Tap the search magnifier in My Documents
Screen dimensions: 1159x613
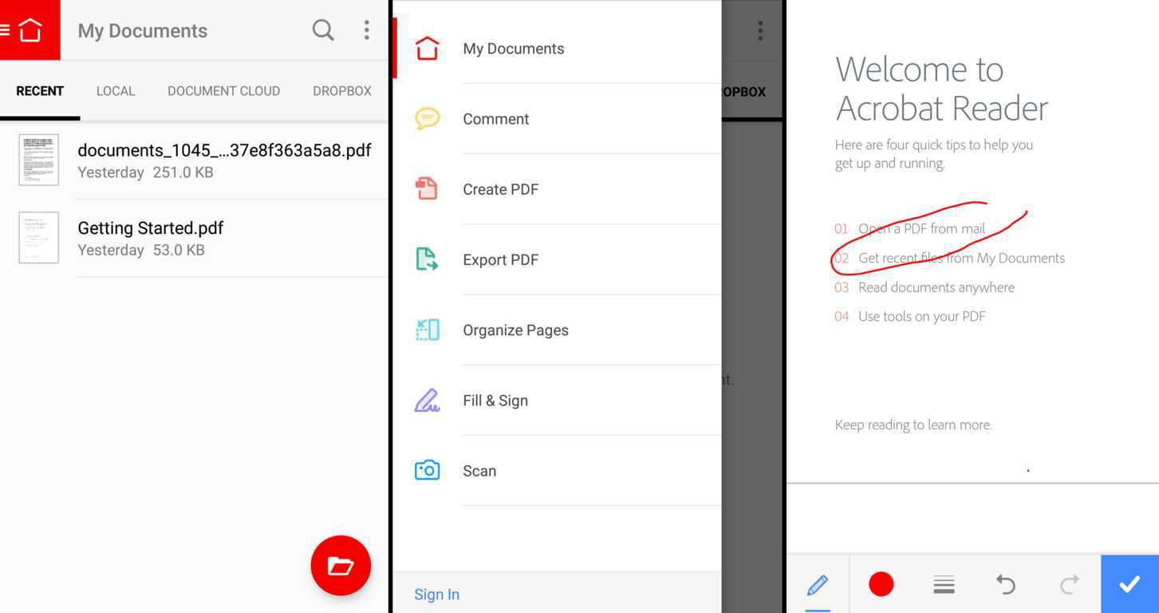click(x=323, y=30)
